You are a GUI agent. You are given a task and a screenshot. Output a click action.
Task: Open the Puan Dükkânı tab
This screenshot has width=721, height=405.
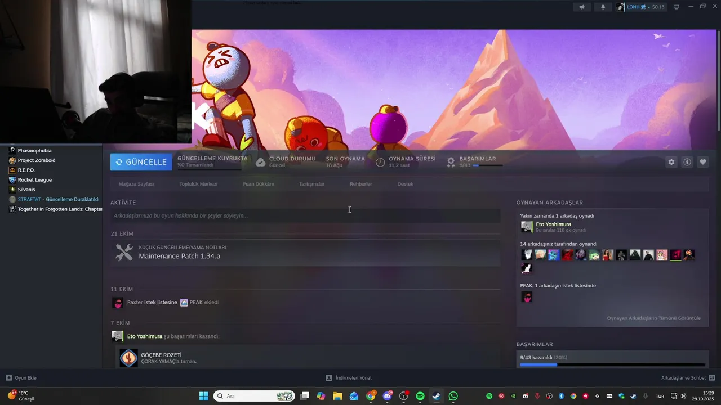[258, 184]
